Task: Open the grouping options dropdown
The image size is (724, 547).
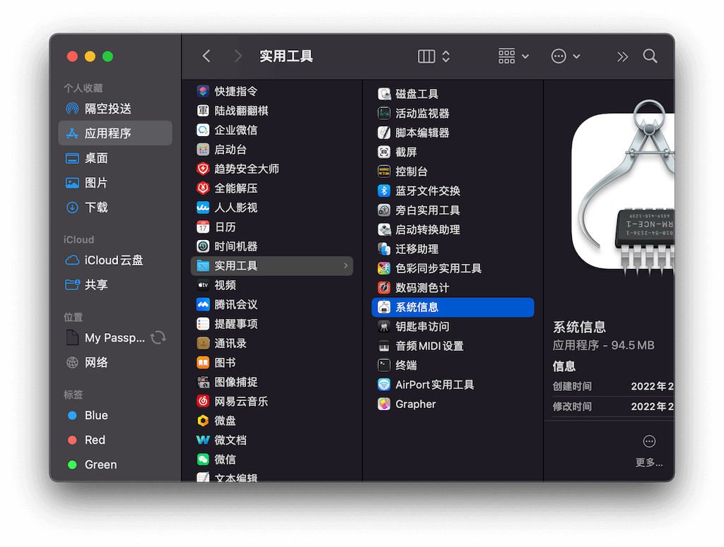Action: pyautogui.click(x=513, y=56)
